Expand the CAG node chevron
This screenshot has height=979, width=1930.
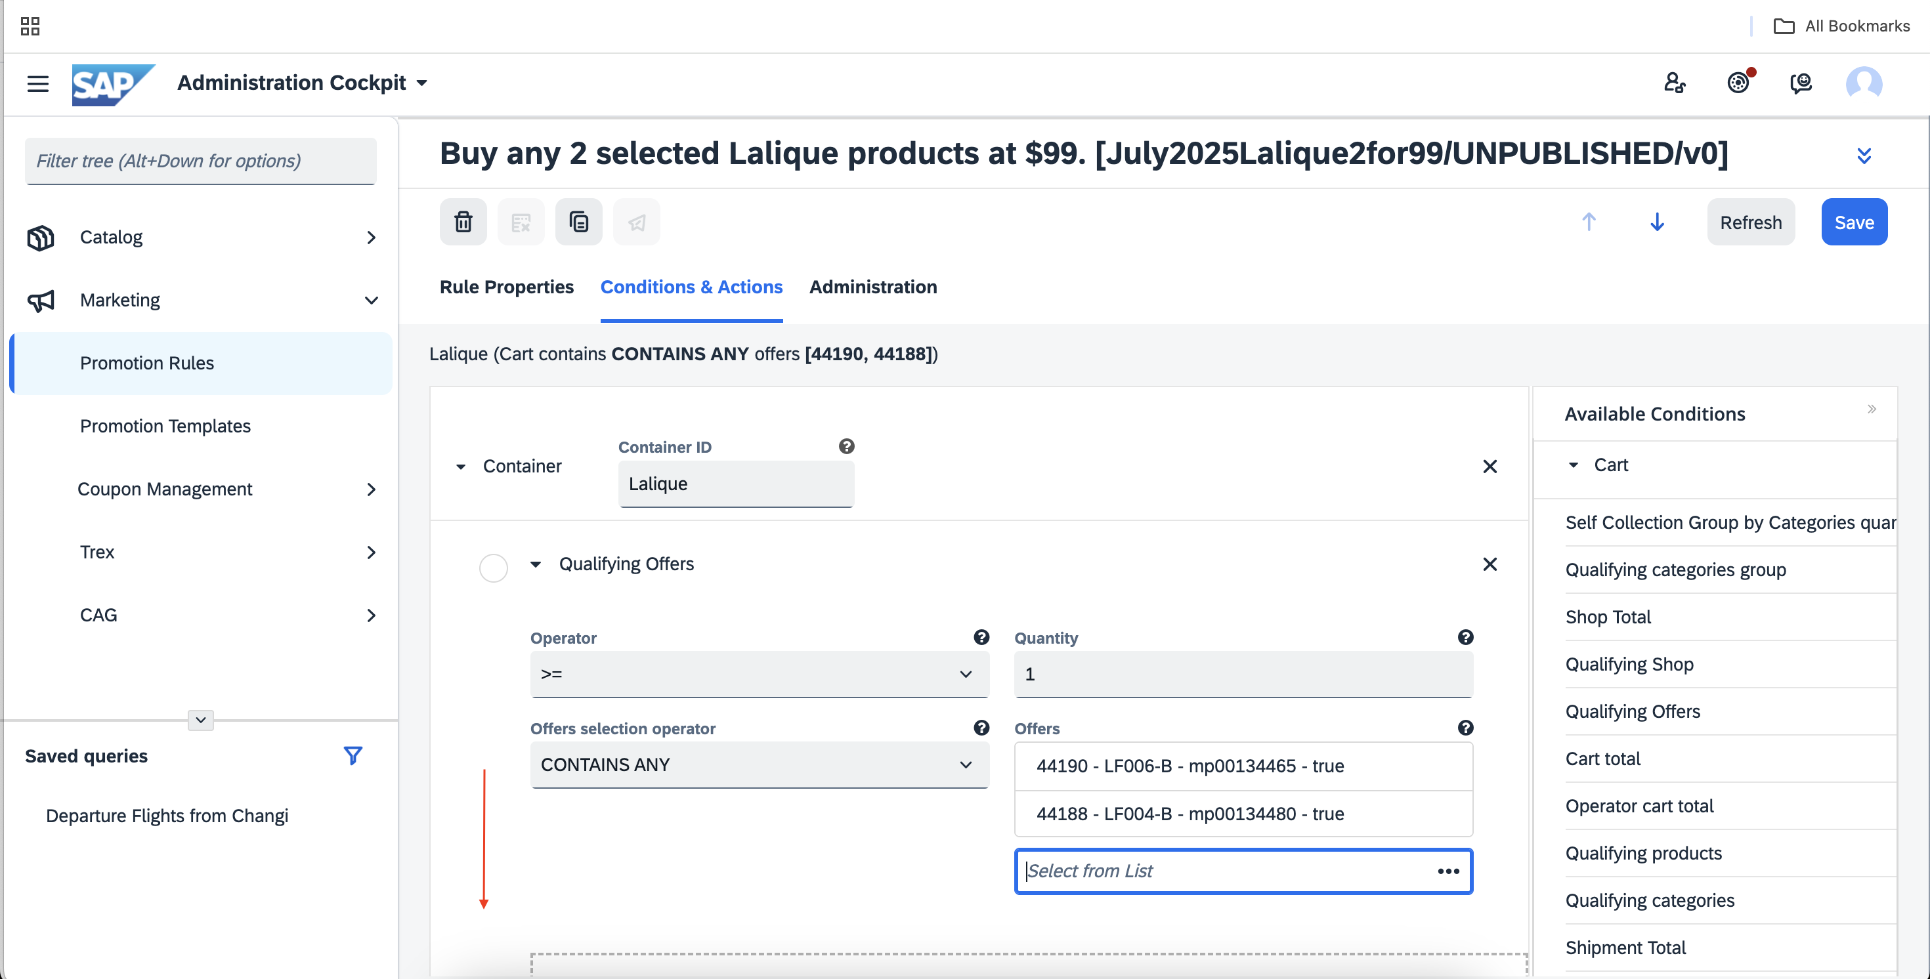371,615
